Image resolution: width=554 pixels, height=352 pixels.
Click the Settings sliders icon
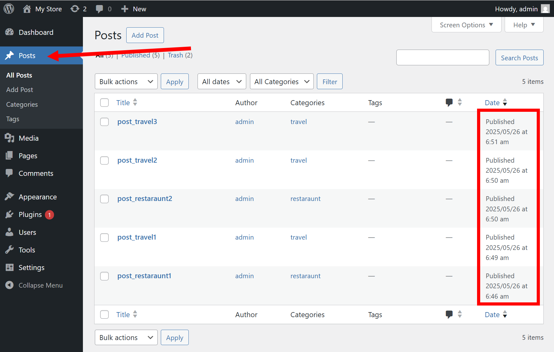click(9, 267)
